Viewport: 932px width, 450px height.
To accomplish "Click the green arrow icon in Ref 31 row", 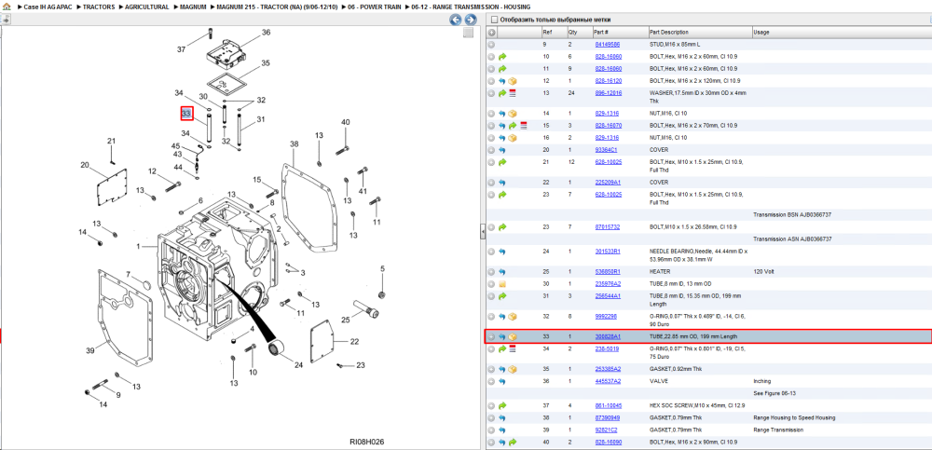I will point(502,295).
